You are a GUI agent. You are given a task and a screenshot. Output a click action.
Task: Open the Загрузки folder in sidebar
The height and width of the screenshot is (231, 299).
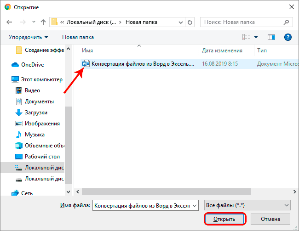click(x=36, y=113)
